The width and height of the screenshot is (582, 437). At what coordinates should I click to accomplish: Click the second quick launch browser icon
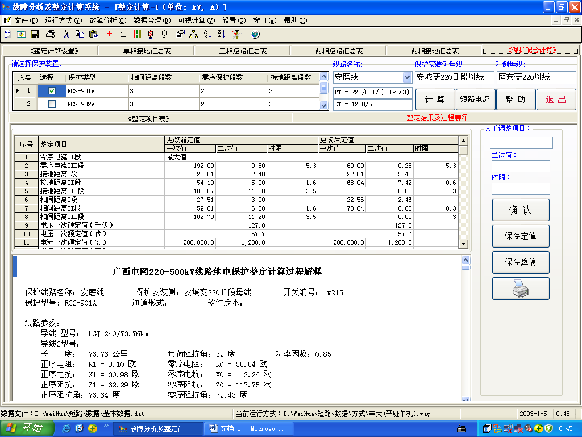point(79,428)
